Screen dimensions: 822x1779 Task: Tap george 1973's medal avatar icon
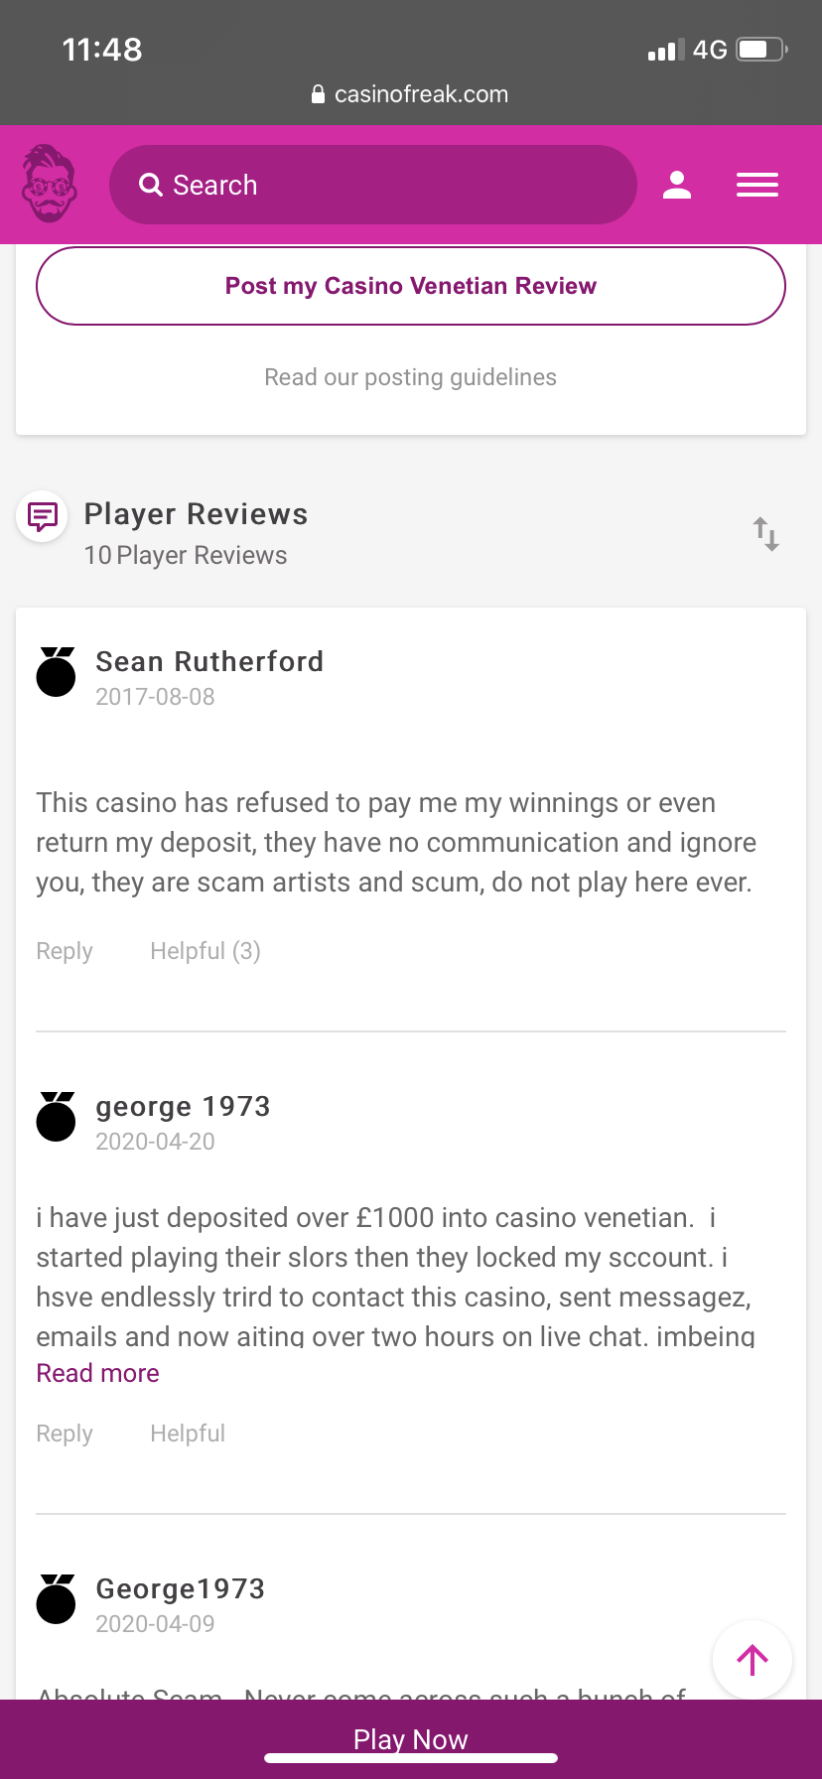click(x=56, y=1117)
